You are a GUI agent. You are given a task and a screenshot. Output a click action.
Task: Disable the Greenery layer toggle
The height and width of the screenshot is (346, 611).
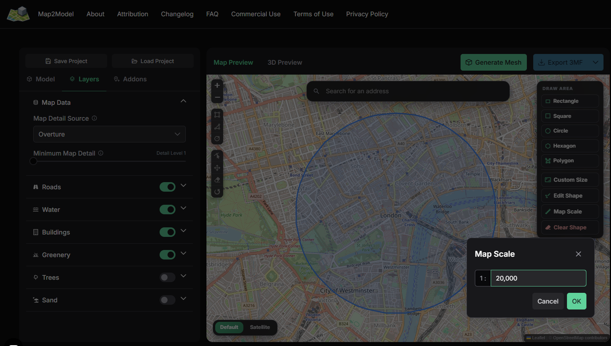coord(168,255)
